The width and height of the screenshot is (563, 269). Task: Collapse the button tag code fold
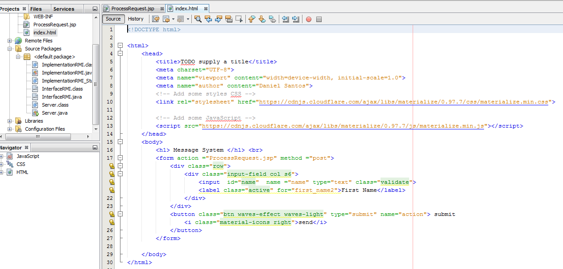[120, 214]
